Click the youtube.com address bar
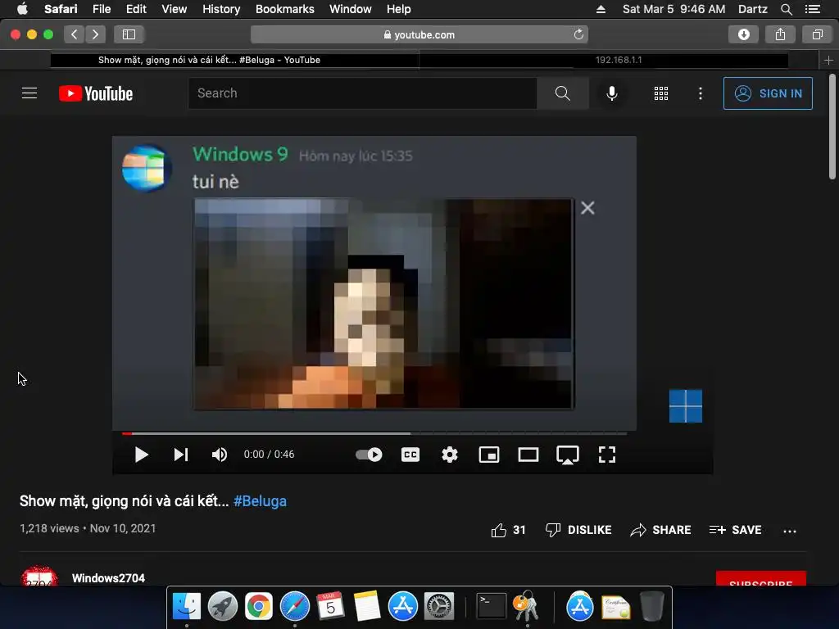 click(x=419, y=34)
